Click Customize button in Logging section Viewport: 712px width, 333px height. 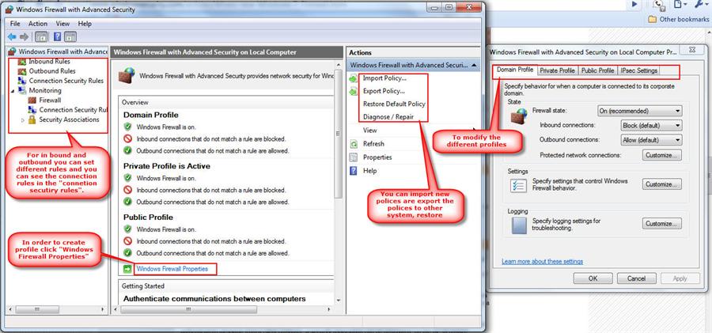(662, 224)
